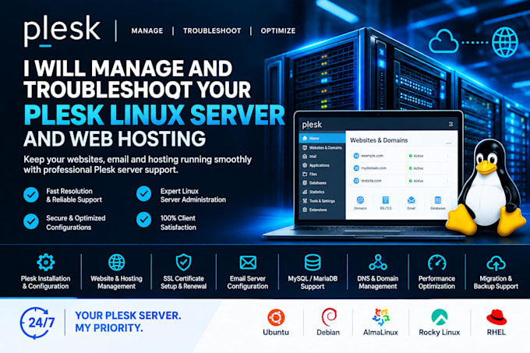The image size is (530, 353).
Task: Open Extensions in the laptop sidebar
Action: pos(322,210)
